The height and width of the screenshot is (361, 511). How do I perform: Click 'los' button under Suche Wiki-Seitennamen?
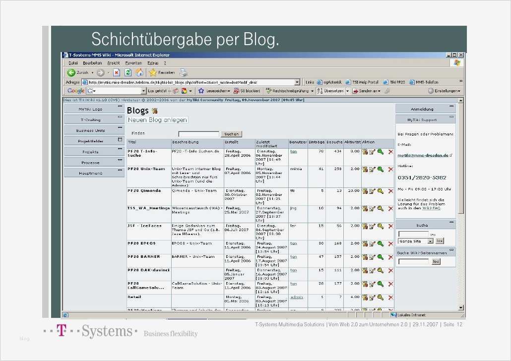[436, 261]
